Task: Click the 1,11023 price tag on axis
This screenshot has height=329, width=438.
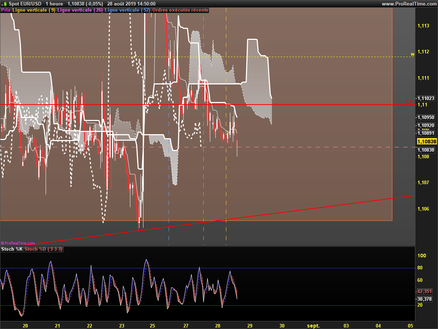Action: 426,98
